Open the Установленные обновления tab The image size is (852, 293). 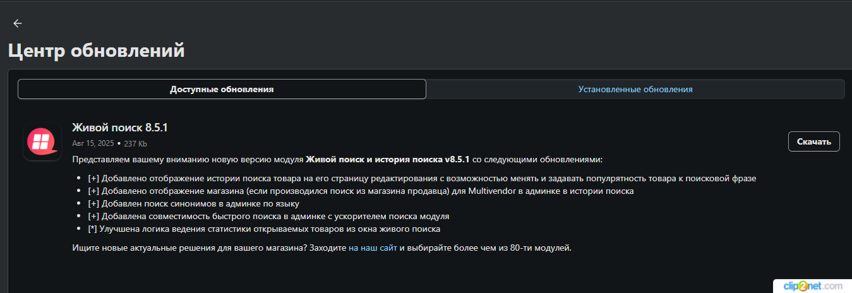pyautogui.click(x=635, y=89)
